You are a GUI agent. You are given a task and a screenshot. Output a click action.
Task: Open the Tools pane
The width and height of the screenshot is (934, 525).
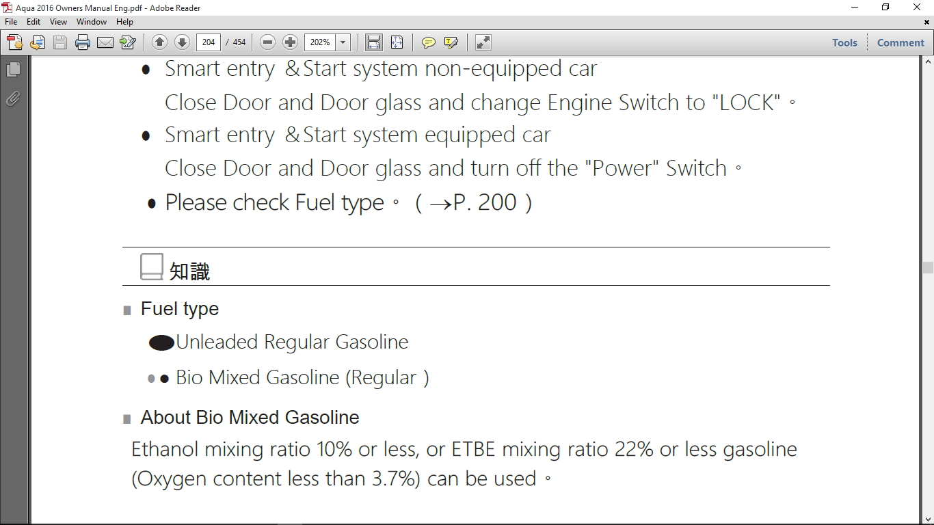844,42
